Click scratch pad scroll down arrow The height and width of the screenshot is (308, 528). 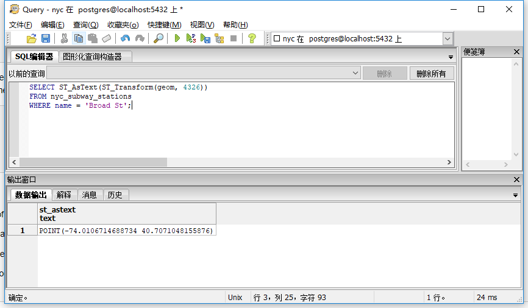[516, 155]
